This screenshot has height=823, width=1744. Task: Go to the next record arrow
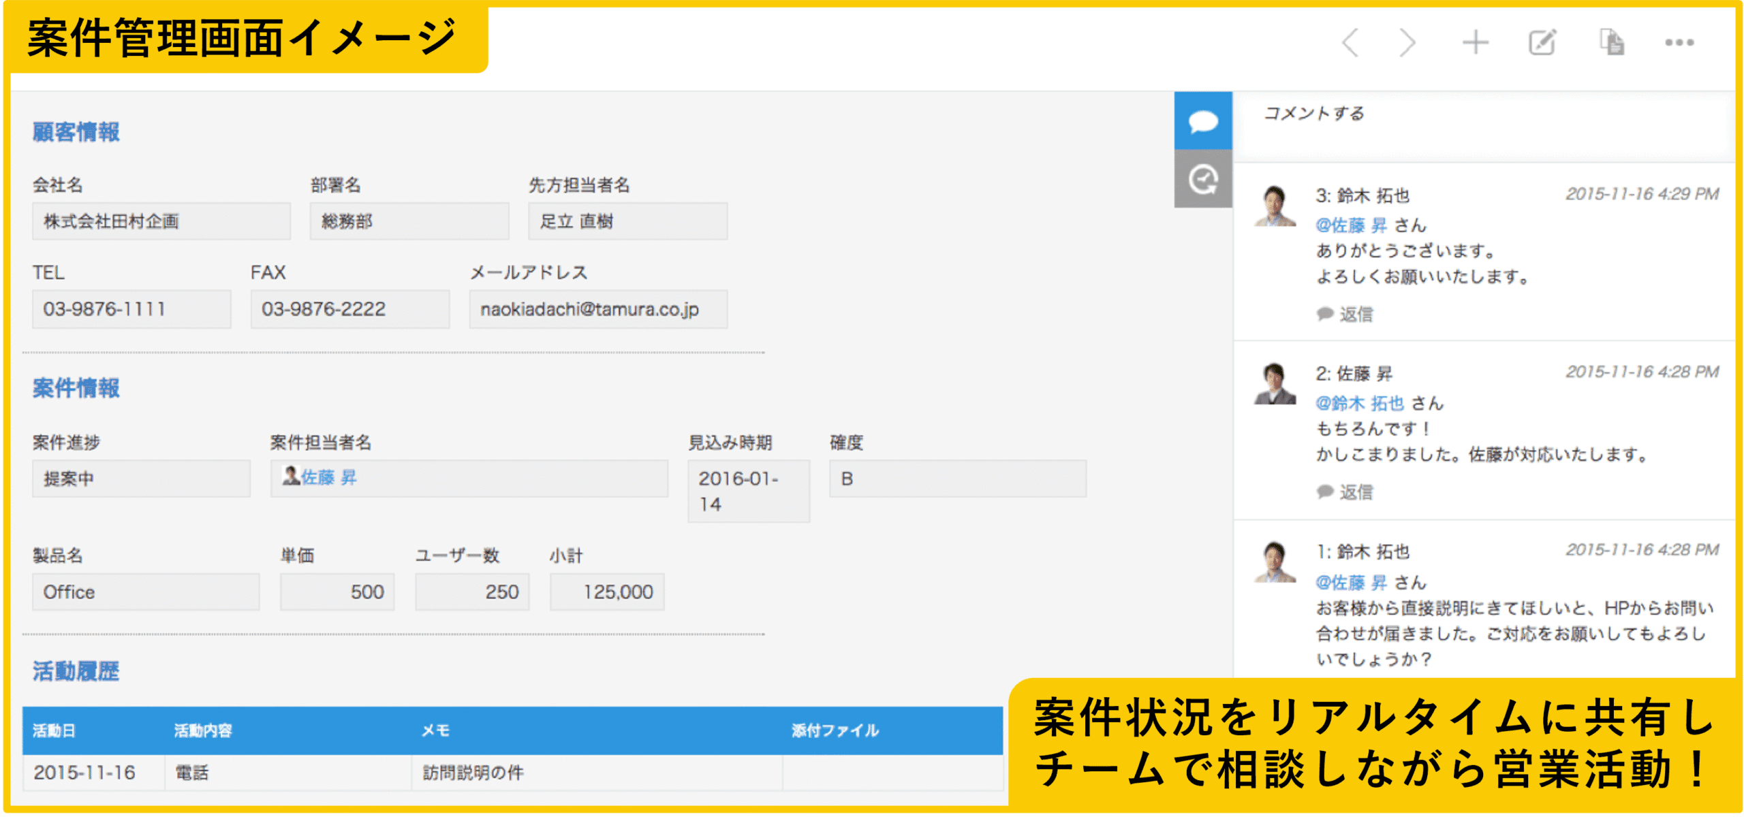coord(1406,42)
